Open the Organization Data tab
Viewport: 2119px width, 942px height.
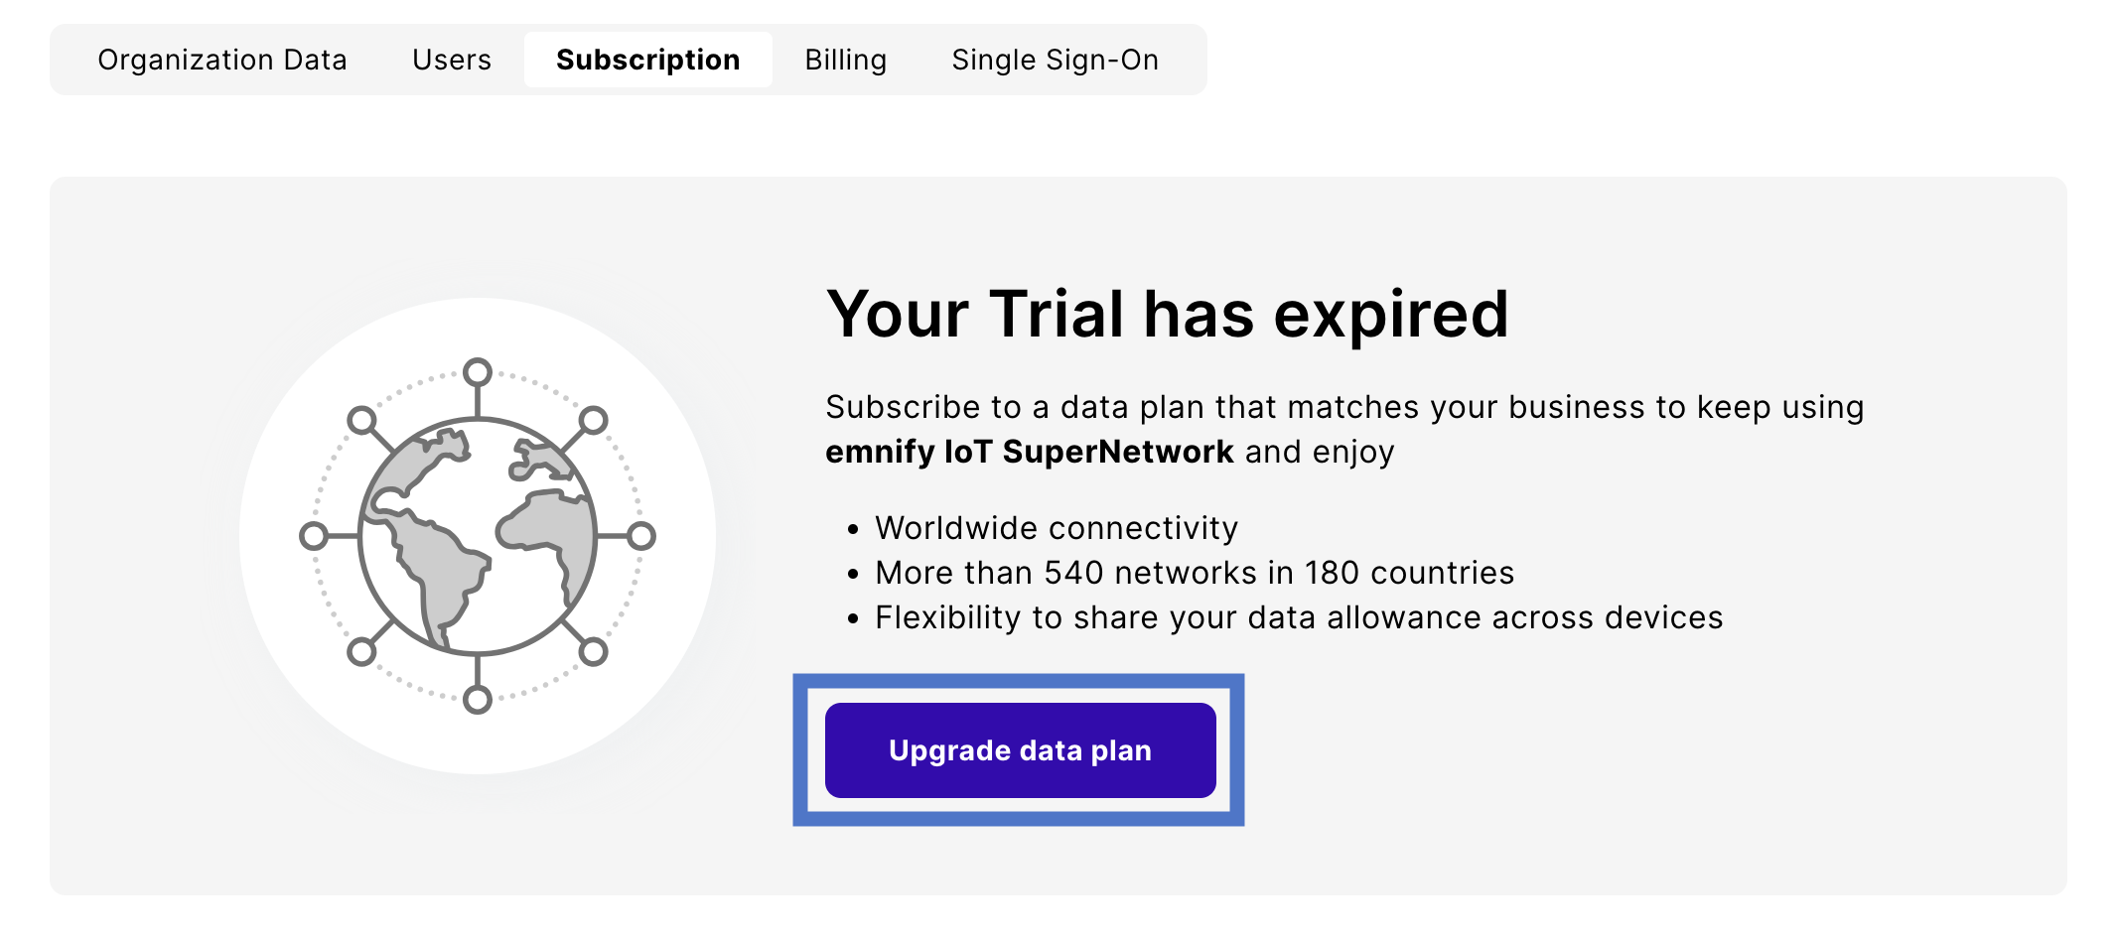point(221,60)
